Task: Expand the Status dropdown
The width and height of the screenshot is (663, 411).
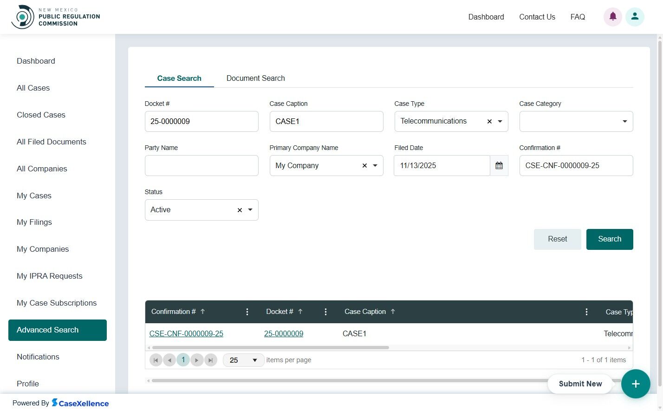Action: tap(250, 210)
